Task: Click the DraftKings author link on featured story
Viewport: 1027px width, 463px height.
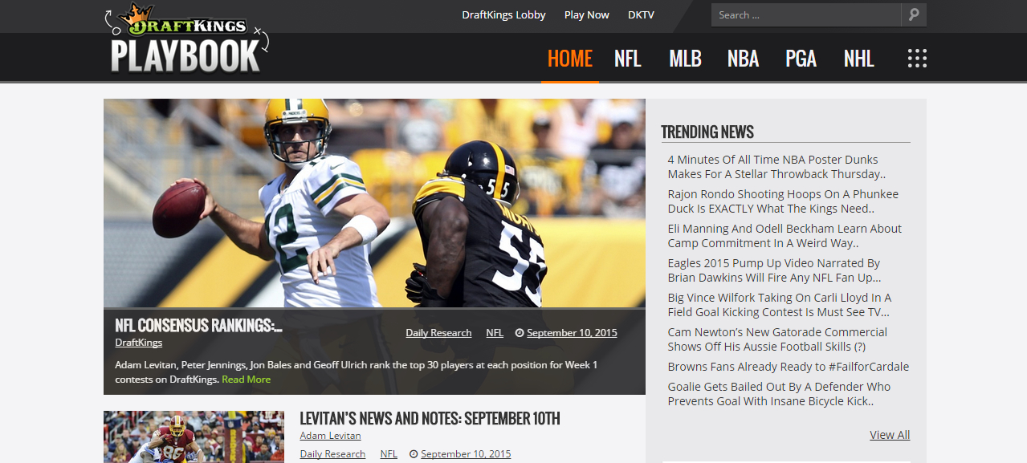Action: coord(138,343)
